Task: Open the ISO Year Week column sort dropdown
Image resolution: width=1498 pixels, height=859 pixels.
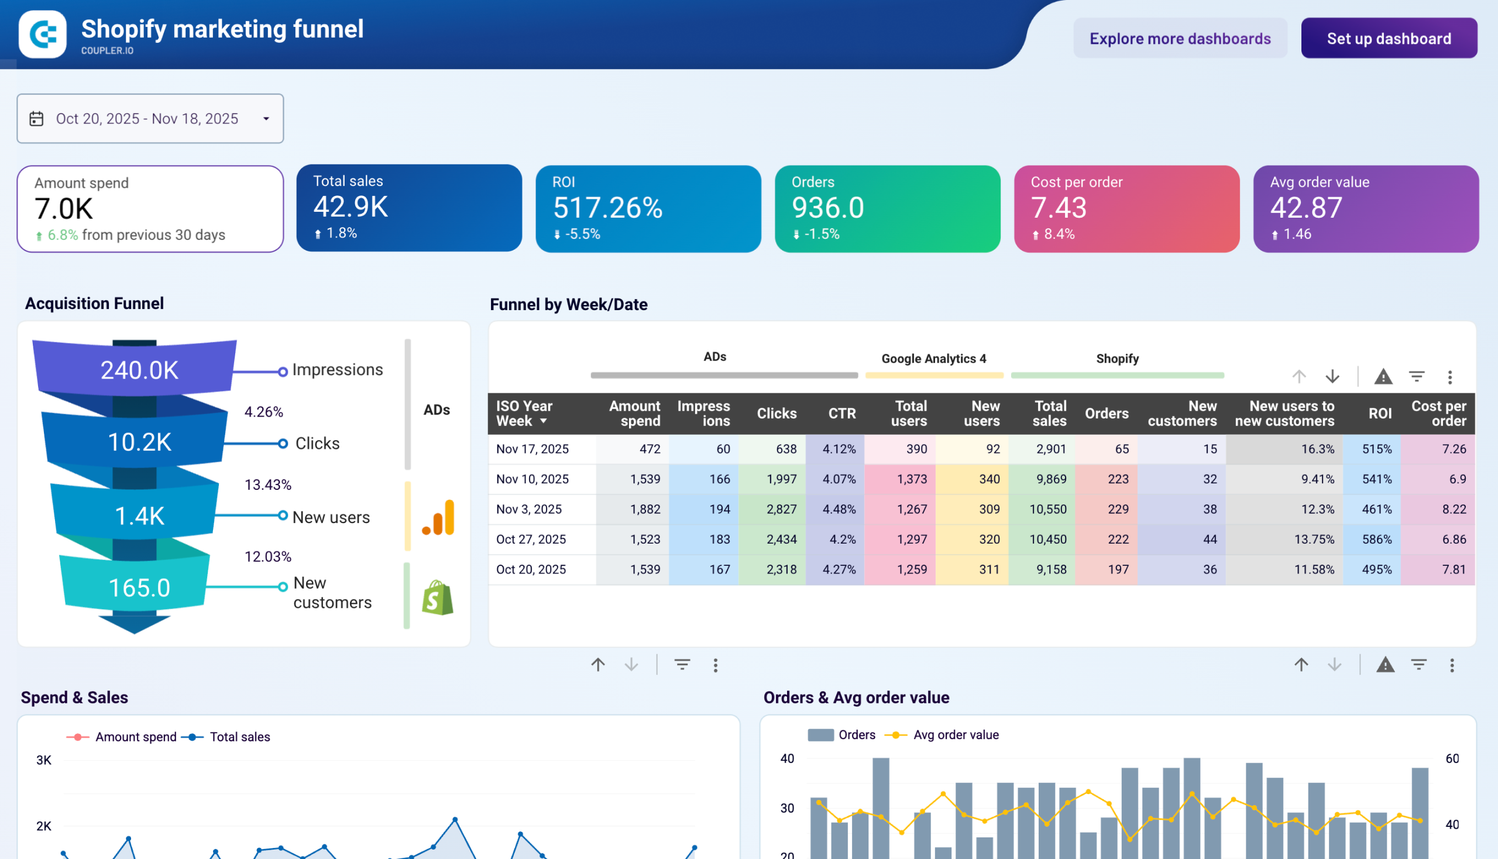Action: pos(544,421)
